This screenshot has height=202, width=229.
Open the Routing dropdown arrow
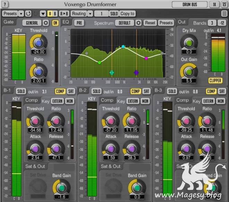90,14
